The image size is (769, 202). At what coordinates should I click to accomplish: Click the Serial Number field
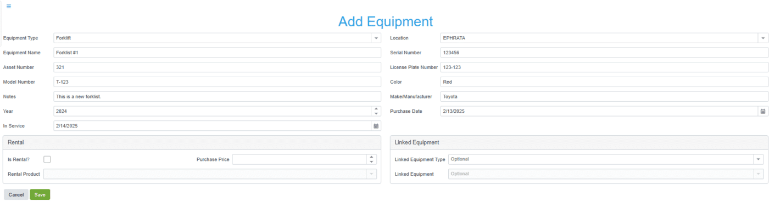(x=604, y=53)
